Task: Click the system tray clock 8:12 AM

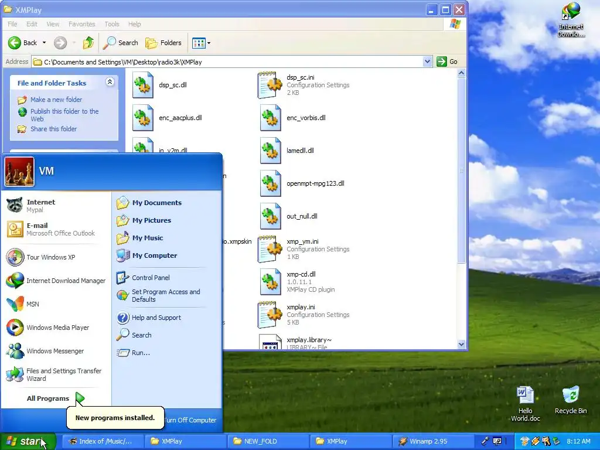Action: [x=578, y=441]
